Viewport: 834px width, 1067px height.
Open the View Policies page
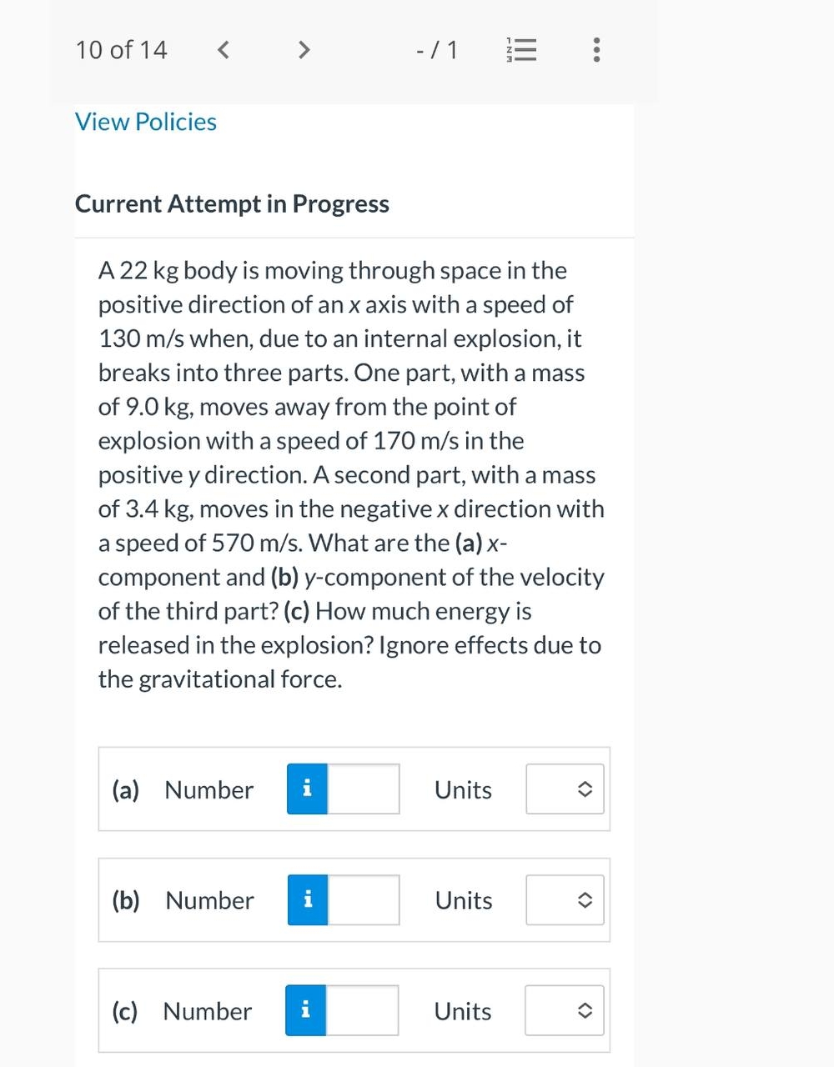145,122
